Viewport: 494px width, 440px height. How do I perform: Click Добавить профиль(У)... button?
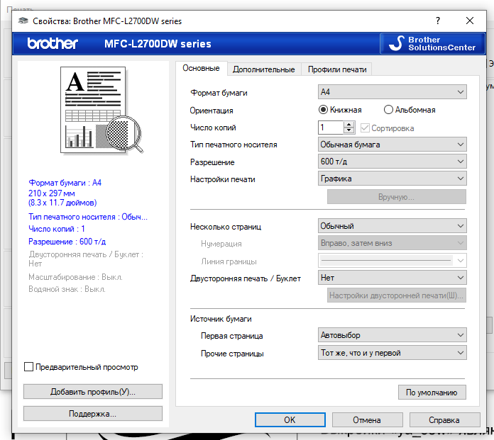[x=92, y=392]
